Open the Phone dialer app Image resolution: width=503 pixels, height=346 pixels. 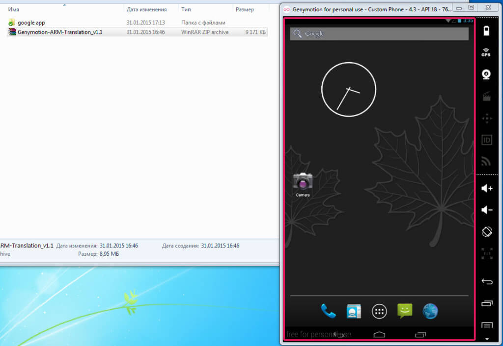(328, 311)
